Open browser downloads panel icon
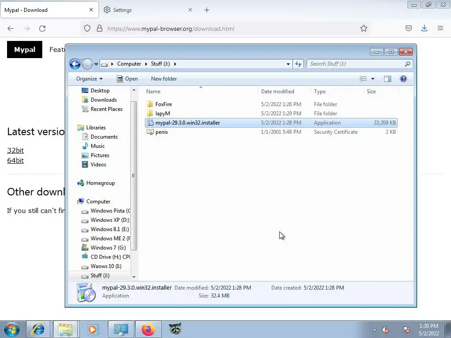This screenshot has width=451, height=338. coord(424,28)
